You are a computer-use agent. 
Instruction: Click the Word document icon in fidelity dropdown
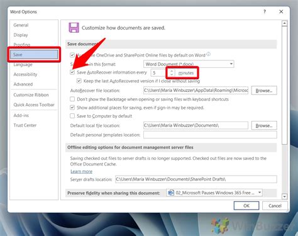point(171,193)
